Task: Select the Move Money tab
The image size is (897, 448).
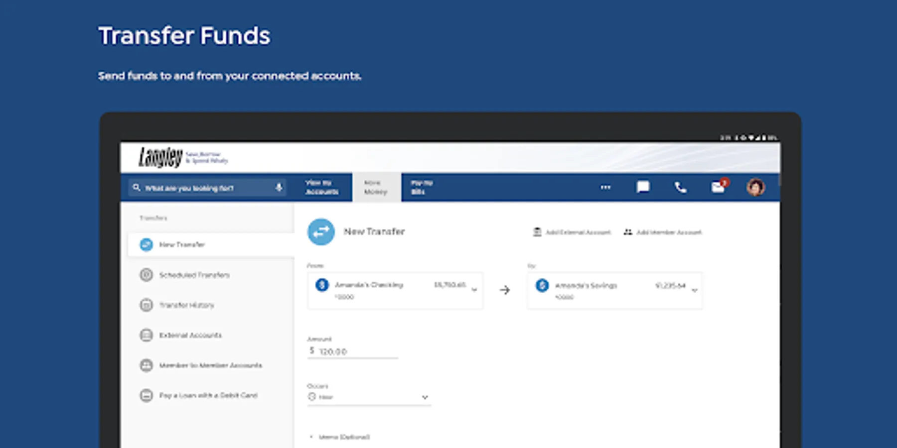Action: click(376, 187)
